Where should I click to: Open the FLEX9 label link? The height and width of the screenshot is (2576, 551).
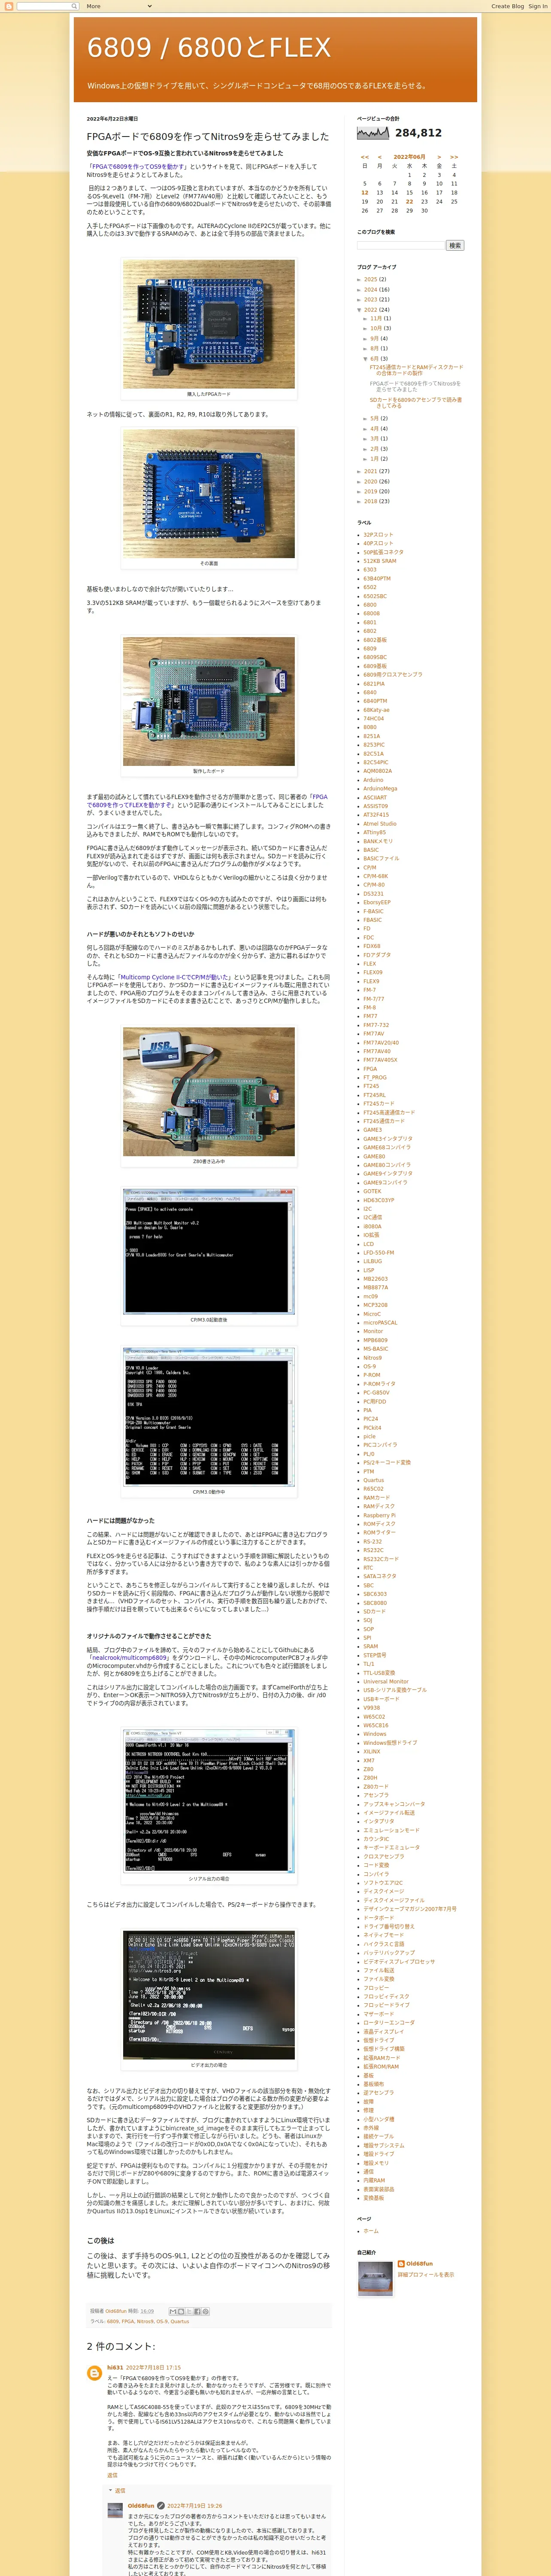pyautogui.click(x=372, y=981)
